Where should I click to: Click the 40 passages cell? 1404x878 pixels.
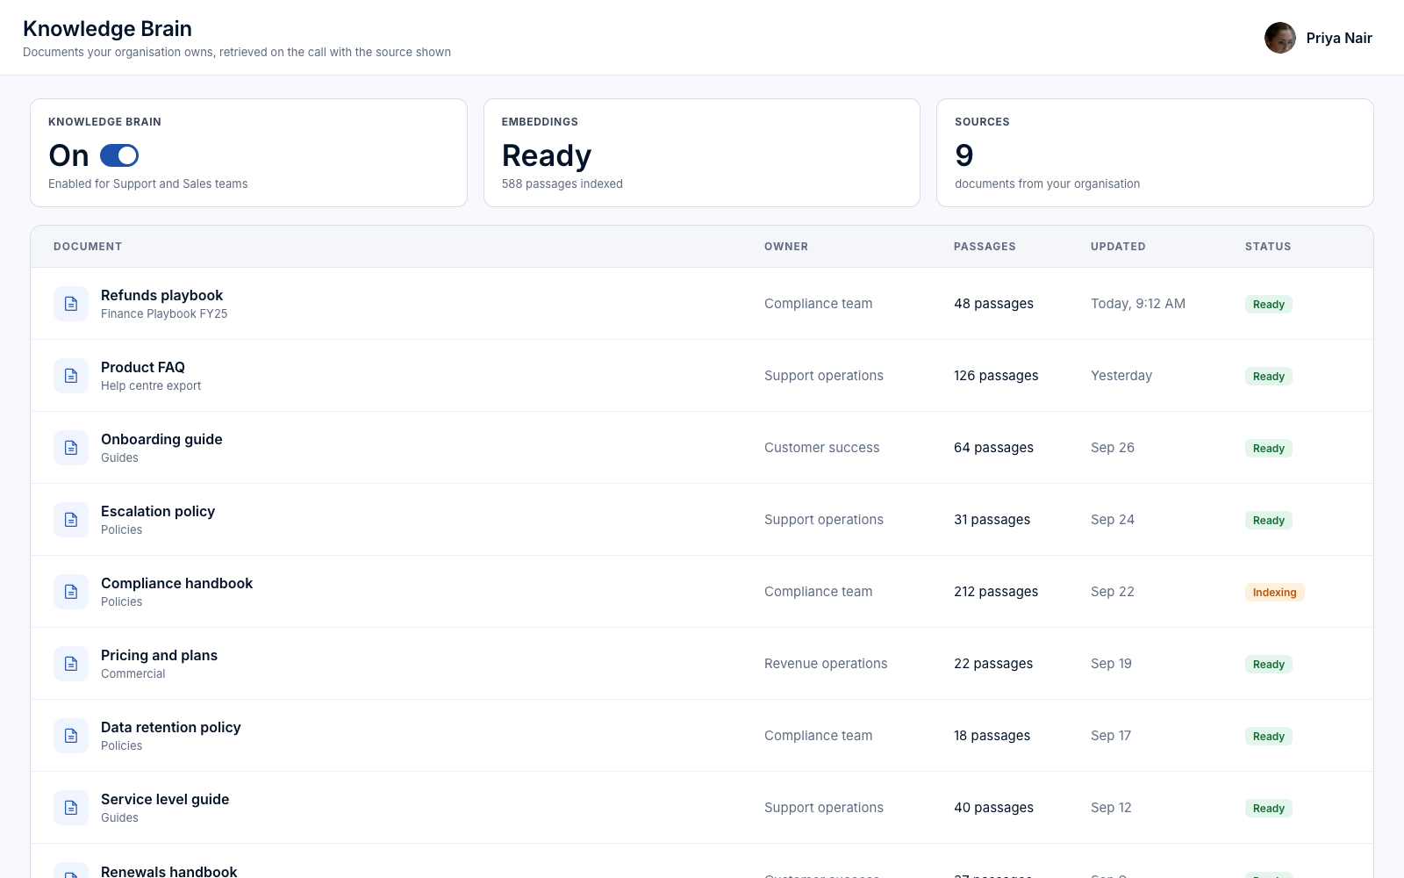click(993, 808)
